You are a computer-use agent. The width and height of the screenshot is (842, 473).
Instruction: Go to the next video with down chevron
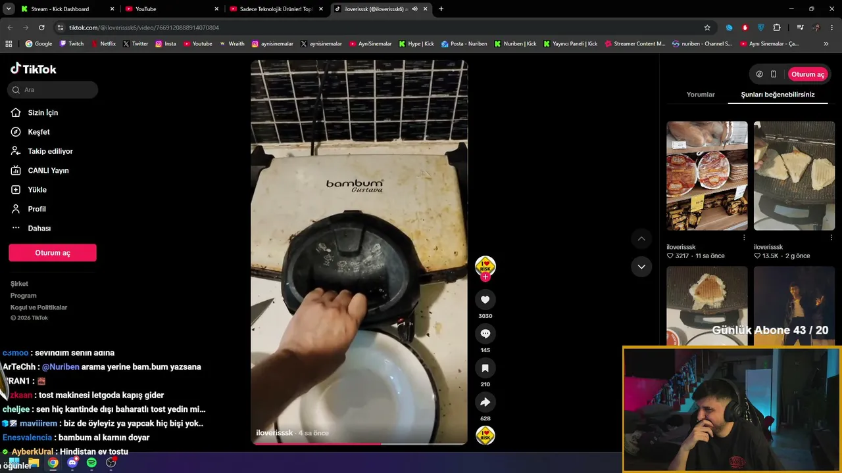pos(641,267)
